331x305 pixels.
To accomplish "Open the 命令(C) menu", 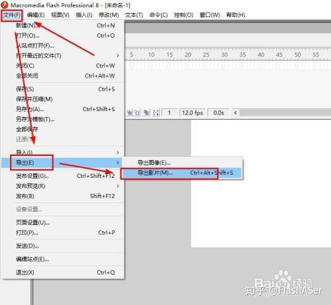I will point(158,15).
